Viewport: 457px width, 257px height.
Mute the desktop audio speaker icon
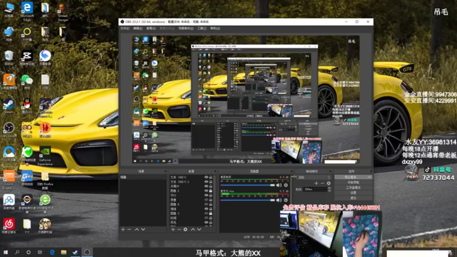[x=279, y=185]
